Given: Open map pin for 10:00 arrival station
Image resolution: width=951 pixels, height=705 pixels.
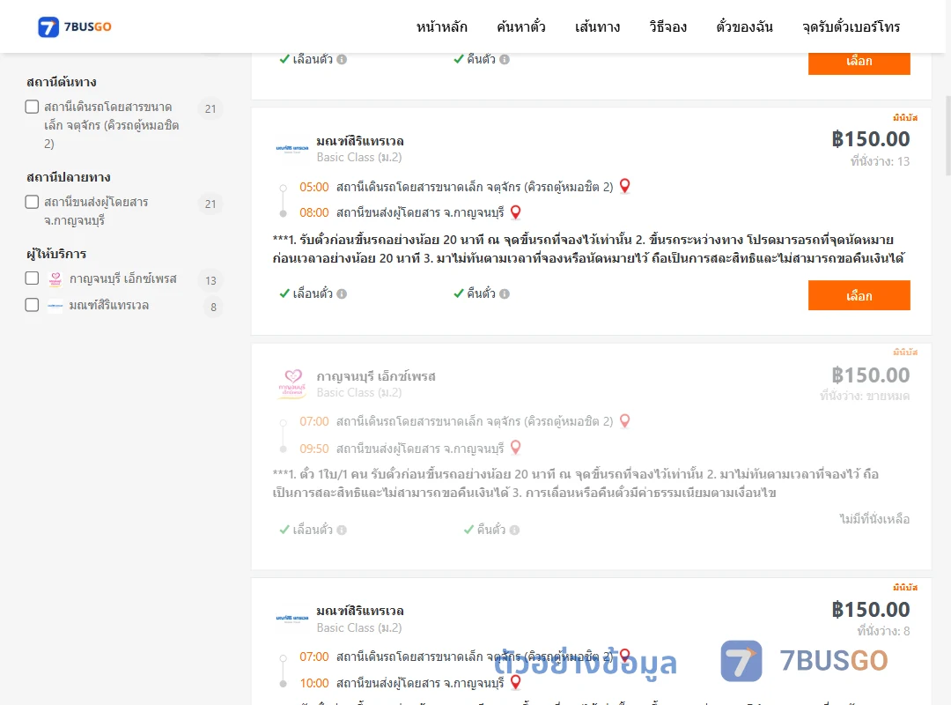Looking at the screenshot, I should pyautogui.click(x=515, y=682).
